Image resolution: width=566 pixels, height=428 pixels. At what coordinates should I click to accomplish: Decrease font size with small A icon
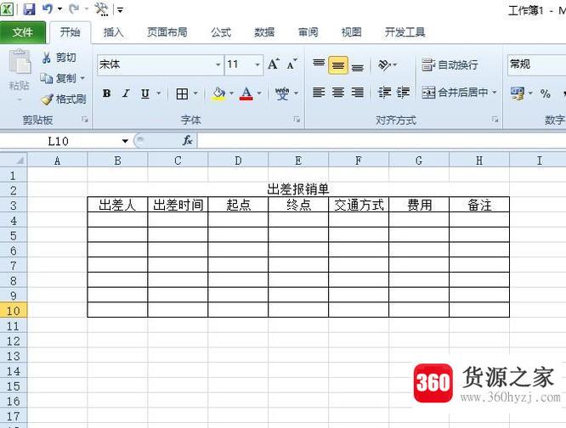pos(291,65)
